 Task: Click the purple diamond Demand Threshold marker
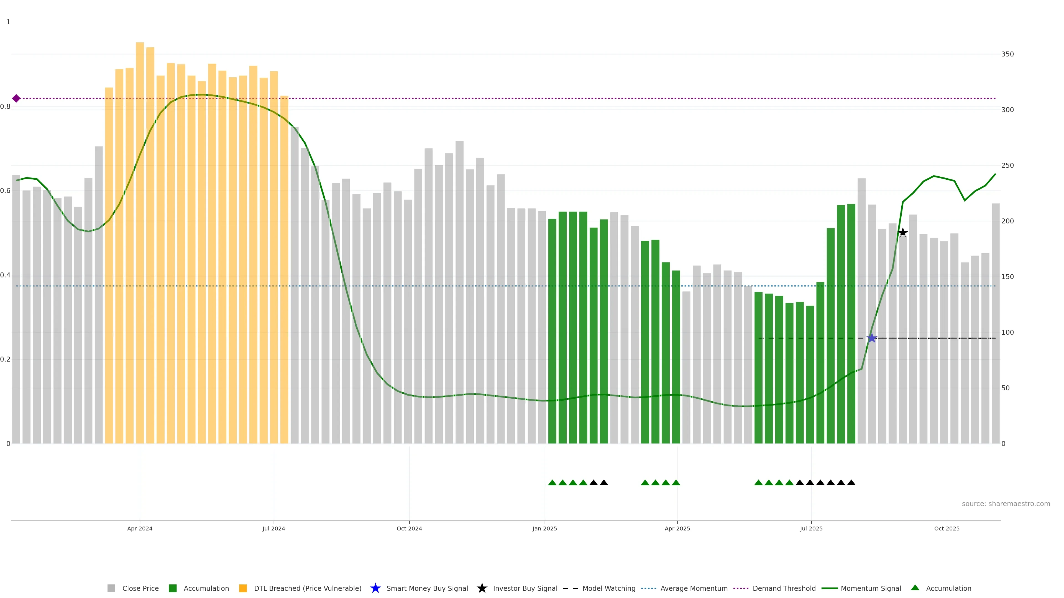16,98
